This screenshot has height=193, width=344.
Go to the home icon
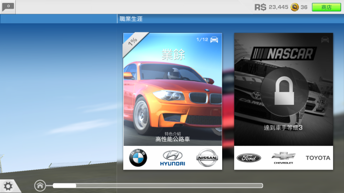click(x=40, y=186)
